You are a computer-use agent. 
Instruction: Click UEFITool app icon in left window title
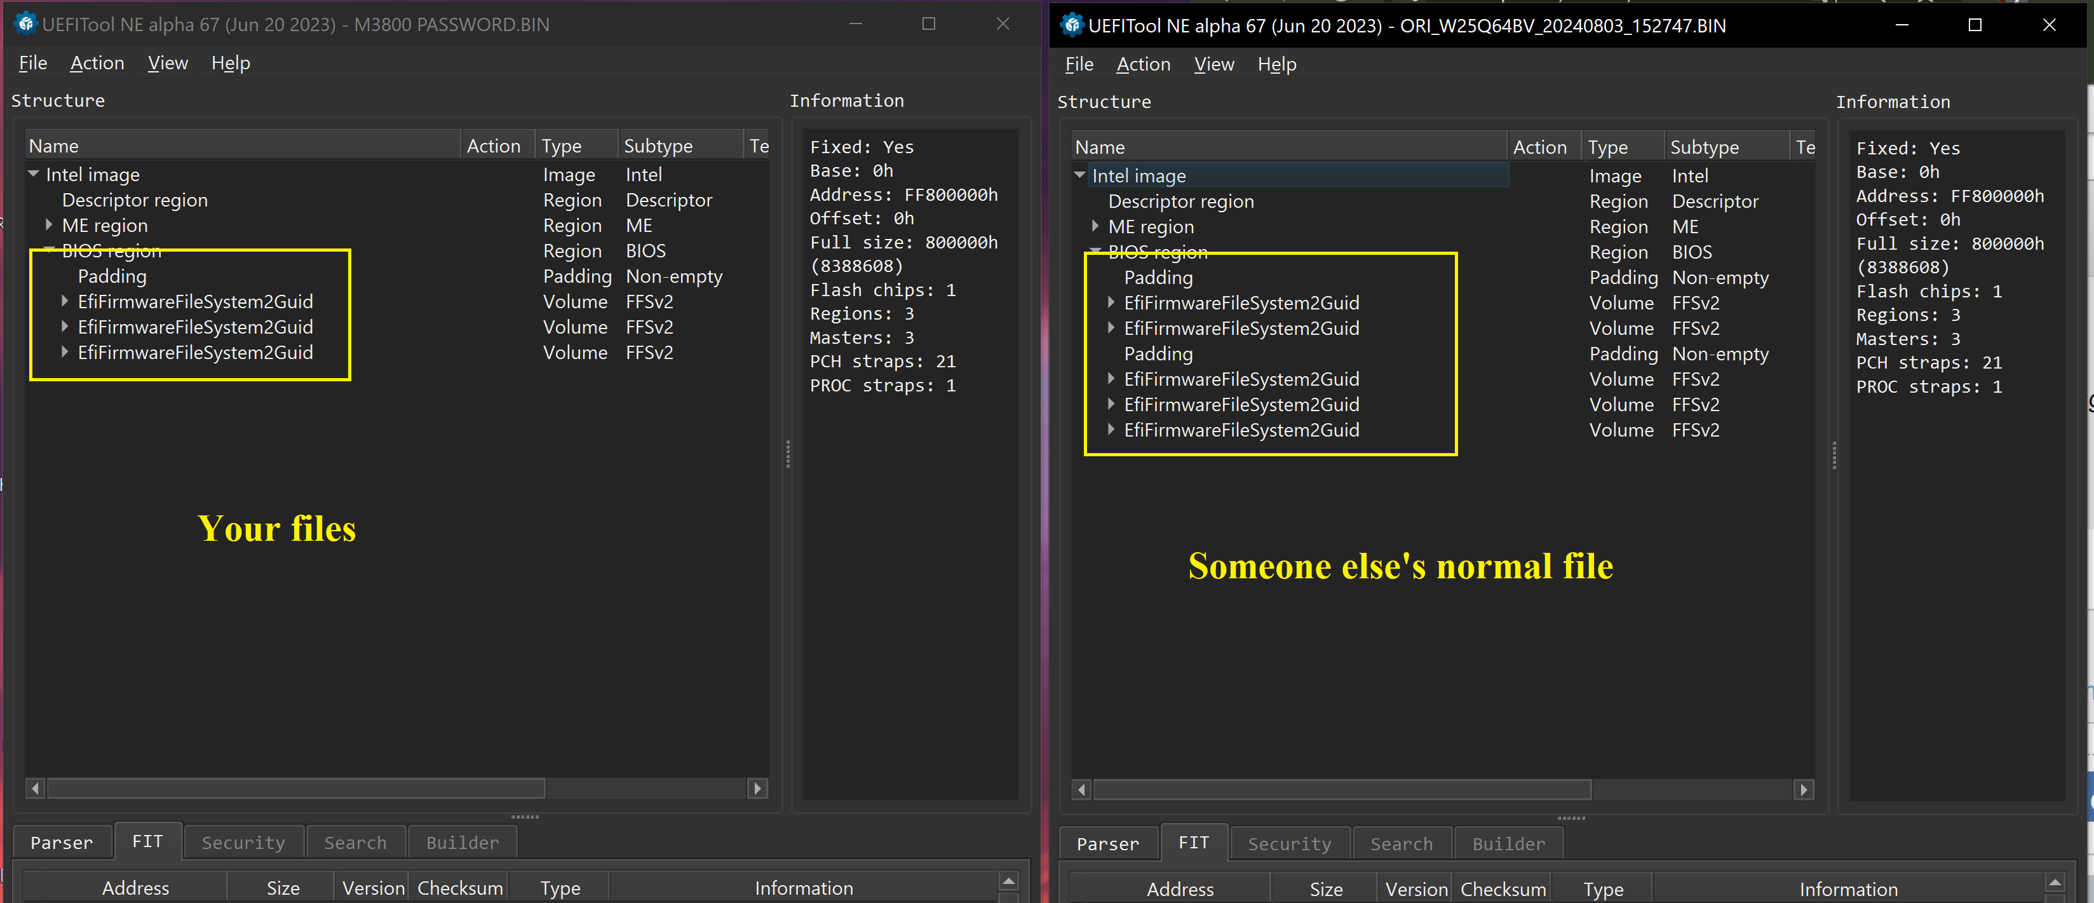pos(25,24)
